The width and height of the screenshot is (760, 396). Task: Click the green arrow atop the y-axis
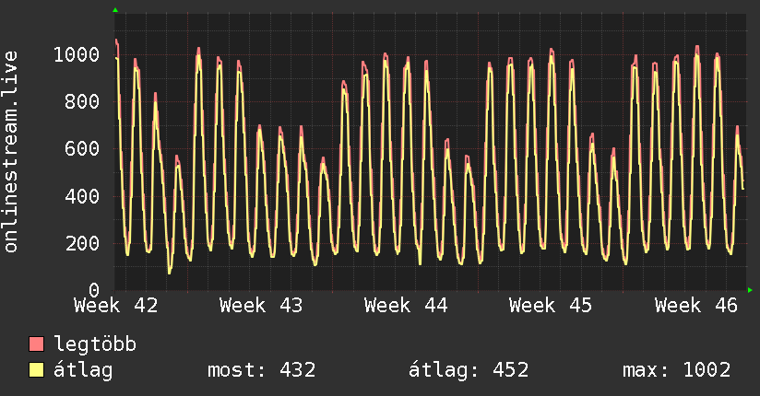pyautogui.click(x=115, y=10)
